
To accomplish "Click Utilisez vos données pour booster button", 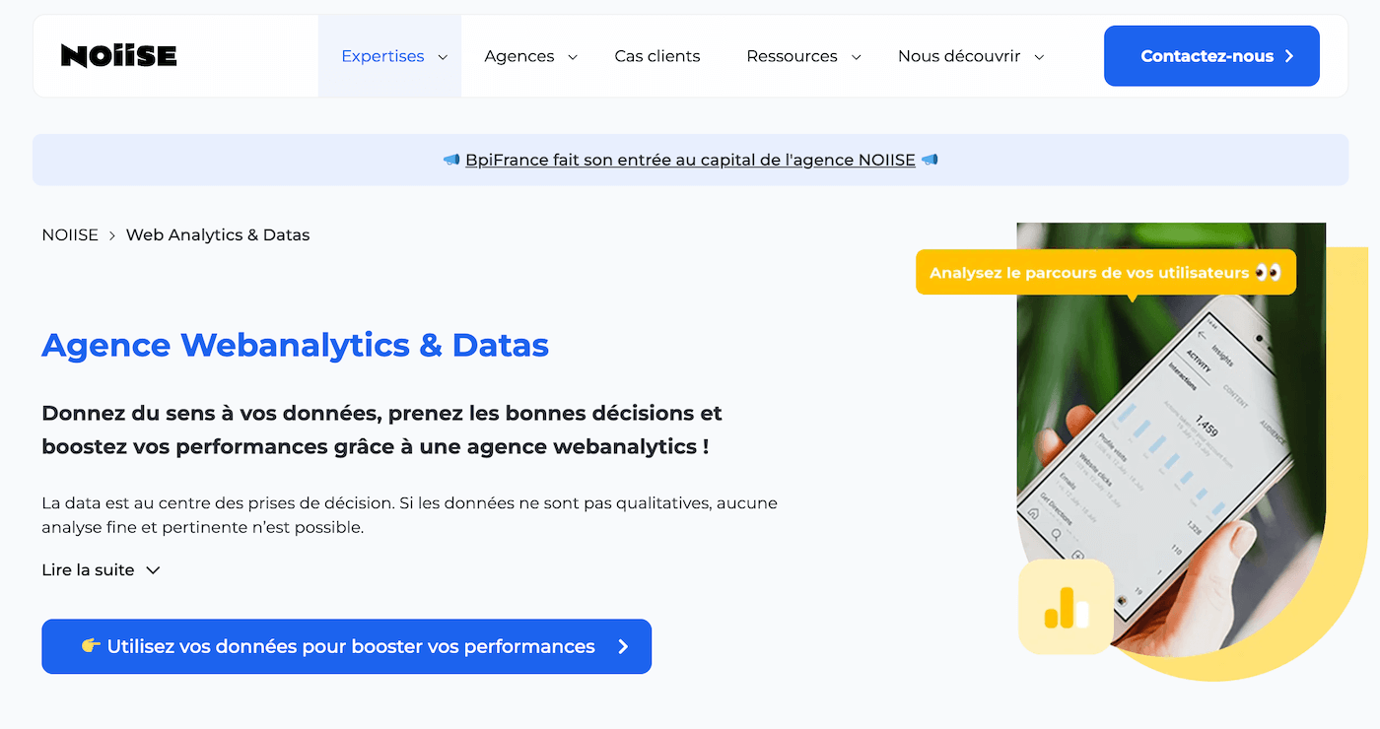I will click(346, 646).
